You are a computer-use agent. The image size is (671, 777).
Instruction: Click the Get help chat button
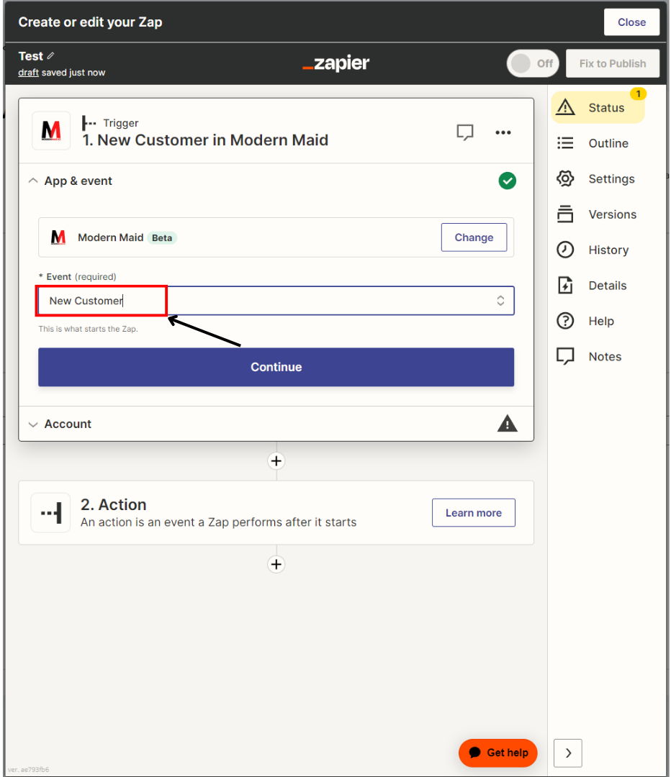tap(498, 753)
